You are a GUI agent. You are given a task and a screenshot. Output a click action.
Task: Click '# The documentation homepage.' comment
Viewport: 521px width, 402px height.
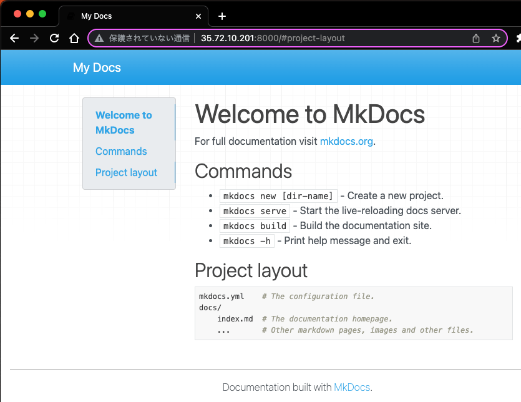coord(327,319)
